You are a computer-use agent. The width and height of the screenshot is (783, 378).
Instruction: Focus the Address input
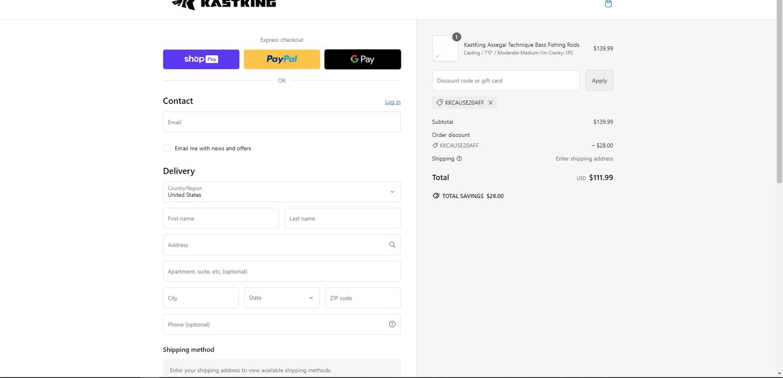282,245
